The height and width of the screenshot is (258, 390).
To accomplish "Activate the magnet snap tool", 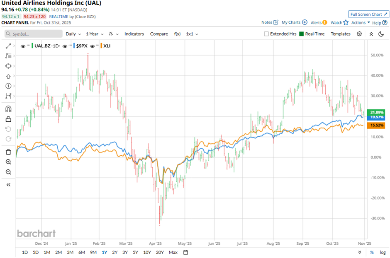I will tap(8, 109).
